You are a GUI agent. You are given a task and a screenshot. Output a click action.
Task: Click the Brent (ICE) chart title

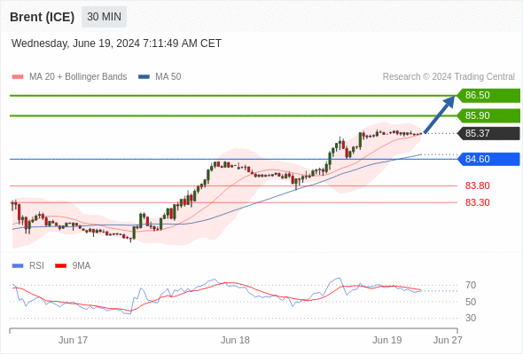pos(42,17)
